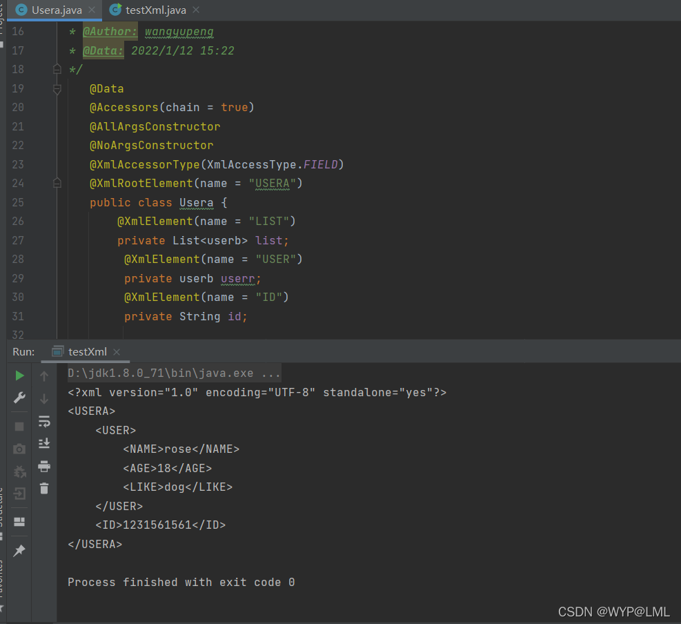Click the @Data annotation on line 19
The width and height of the screenshot is (681, 624).
click(106, 88)
